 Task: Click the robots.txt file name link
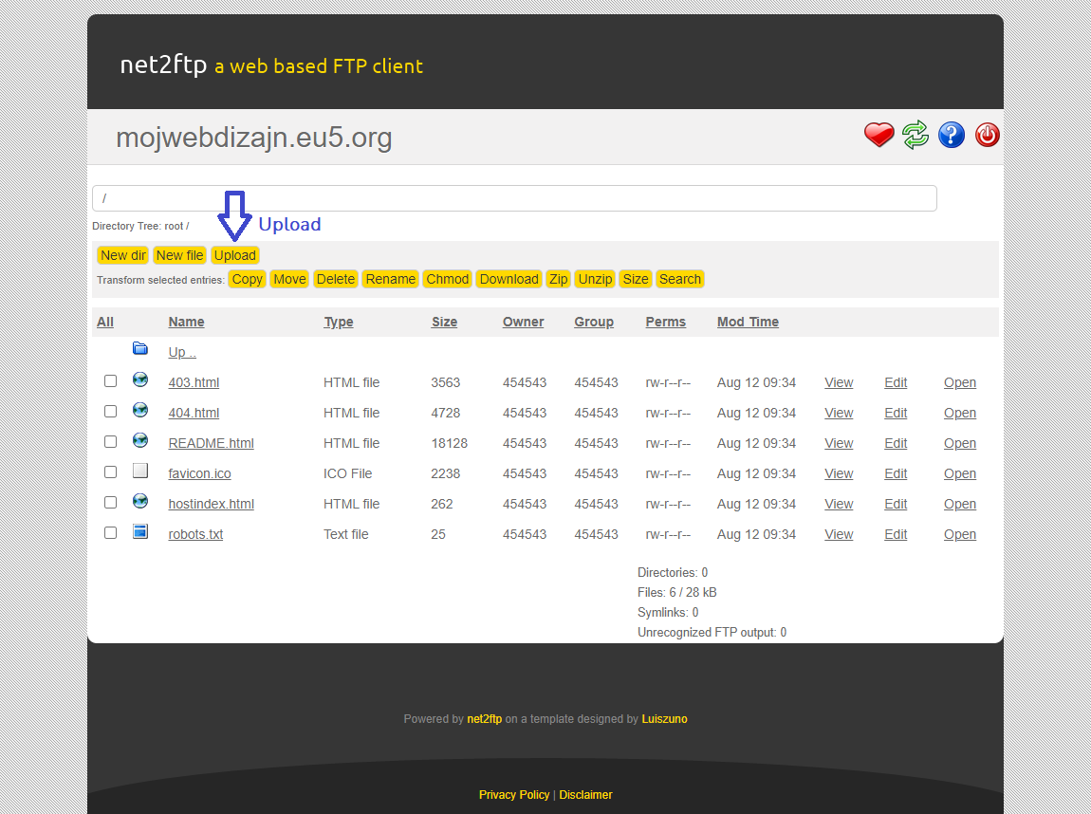pyautogui.click(x=195, y=534)
